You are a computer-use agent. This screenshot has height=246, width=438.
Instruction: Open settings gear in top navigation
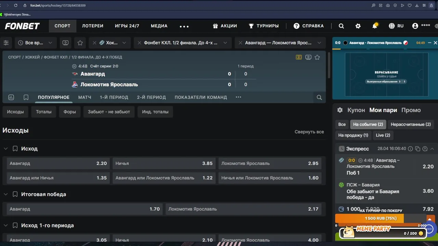pyautogui.click(x=358, y=26)
